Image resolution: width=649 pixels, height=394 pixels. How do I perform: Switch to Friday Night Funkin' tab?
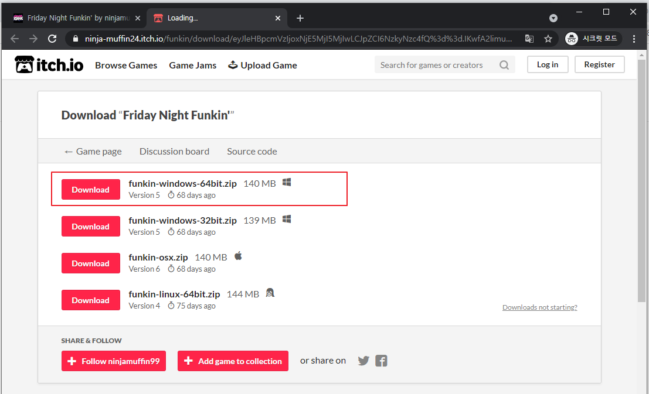click(x=77, y=18)
